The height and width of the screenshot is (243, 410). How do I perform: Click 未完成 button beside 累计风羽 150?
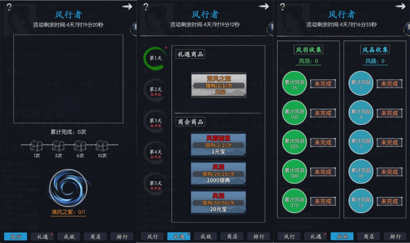point(323,113)
